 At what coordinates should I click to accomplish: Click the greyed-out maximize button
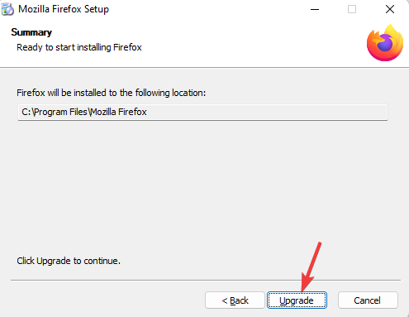(352, 9)
